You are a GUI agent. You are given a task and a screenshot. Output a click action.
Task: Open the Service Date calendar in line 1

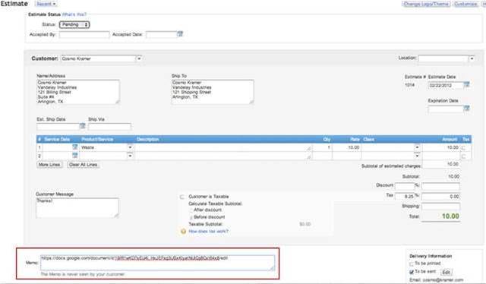click(x=75, y=147)
